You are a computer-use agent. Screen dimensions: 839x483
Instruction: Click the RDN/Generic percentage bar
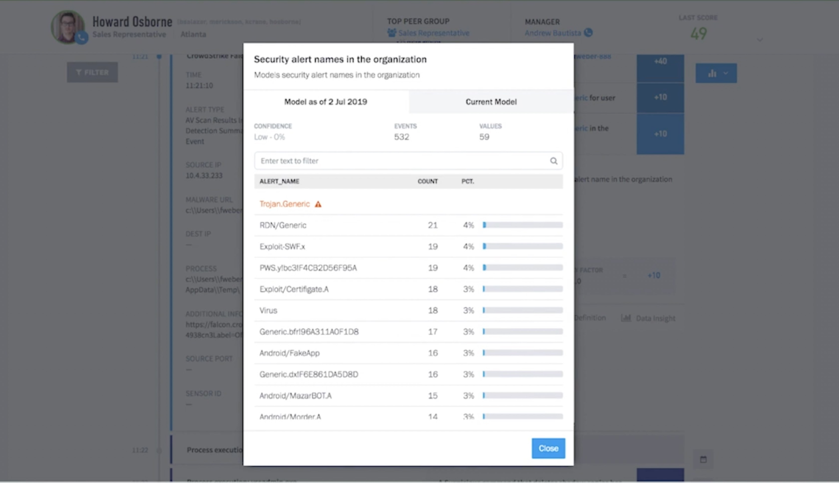tap(523, 225)
